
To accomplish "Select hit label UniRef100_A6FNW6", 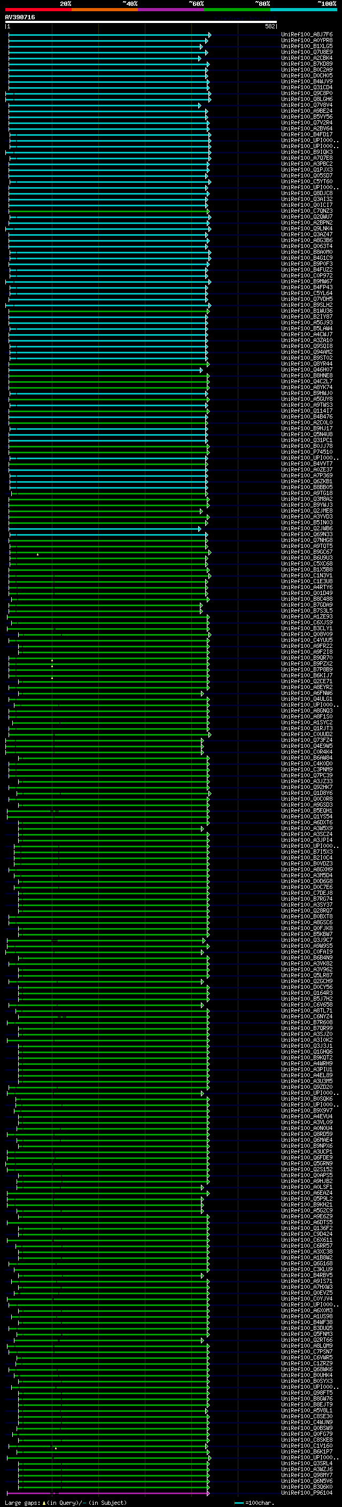I will tap(307, 693).
